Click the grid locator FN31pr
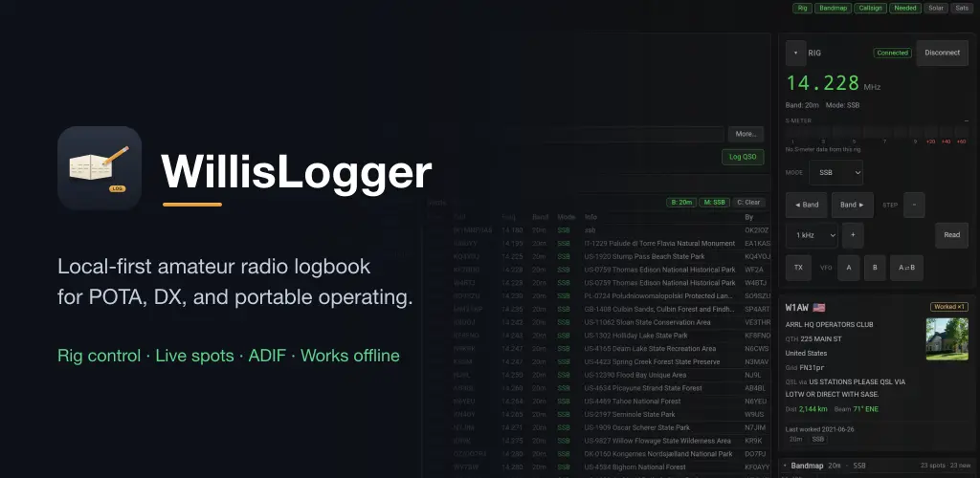Screen dimensions: 980x478 coord(813,367)
